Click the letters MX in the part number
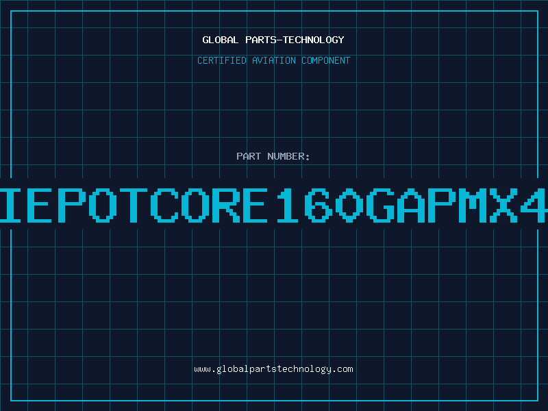 [x=488, y=206]
